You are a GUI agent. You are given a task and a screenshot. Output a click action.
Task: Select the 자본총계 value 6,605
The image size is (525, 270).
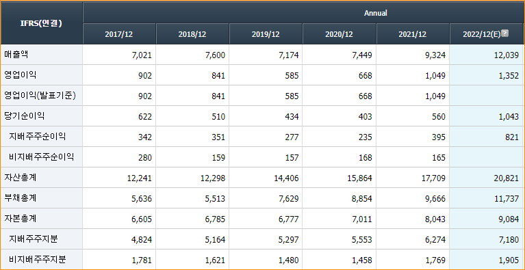click(142, 219)
